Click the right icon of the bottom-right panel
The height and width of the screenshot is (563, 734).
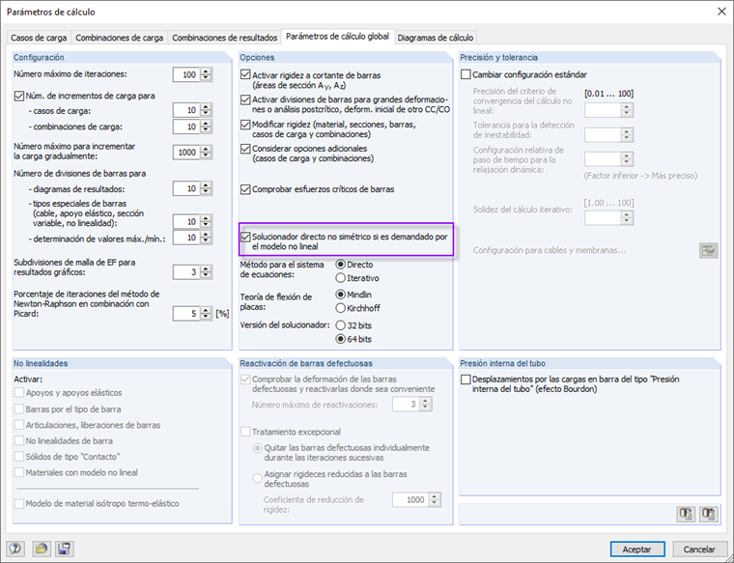click(709, 514)
